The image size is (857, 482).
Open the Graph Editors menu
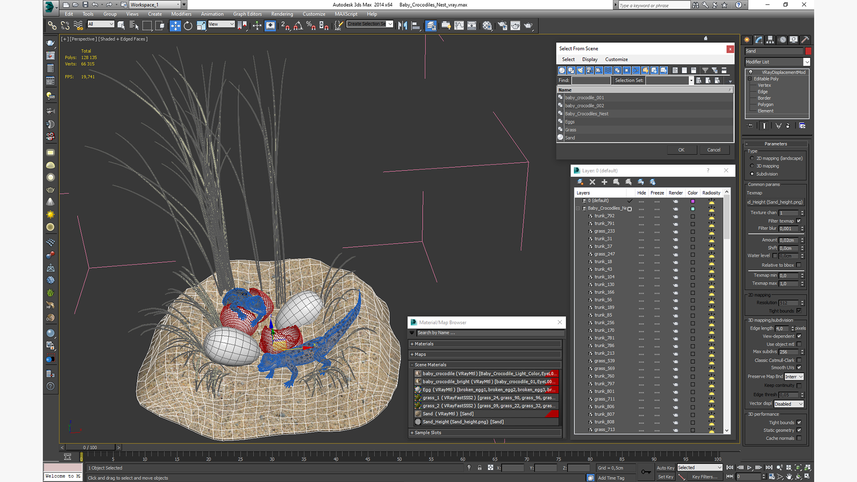tap(247, 14)
